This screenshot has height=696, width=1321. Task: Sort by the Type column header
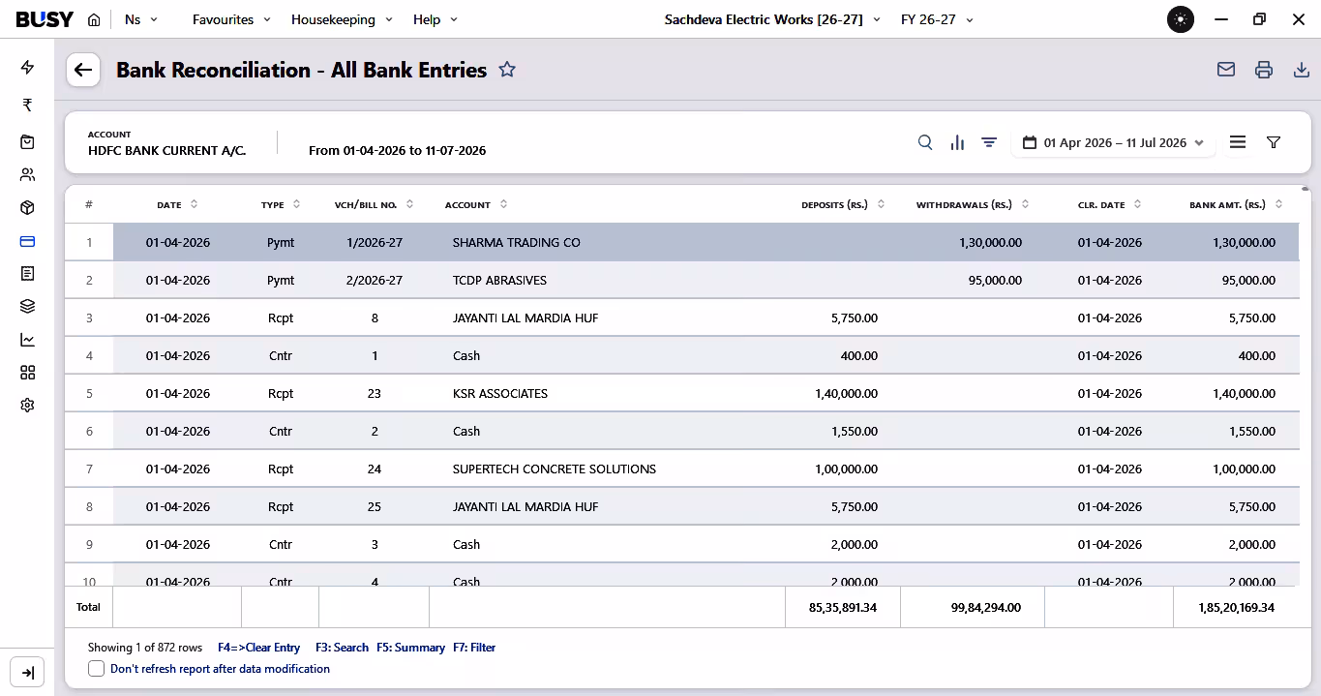click(281, 204)
